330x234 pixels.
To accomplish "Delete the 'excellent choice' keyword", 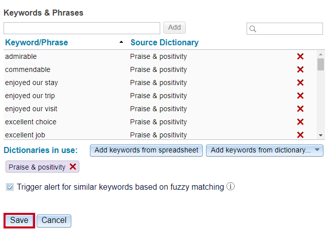I will (300, 122).
